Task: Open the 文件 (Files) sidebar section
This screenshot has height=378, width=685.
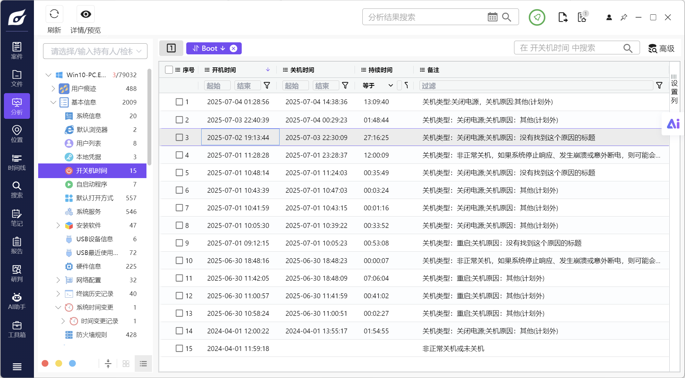Action: [17, 78]
